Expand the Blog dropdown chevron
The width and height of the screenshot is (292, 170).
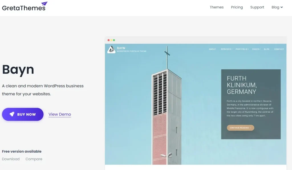click(282, 7)
